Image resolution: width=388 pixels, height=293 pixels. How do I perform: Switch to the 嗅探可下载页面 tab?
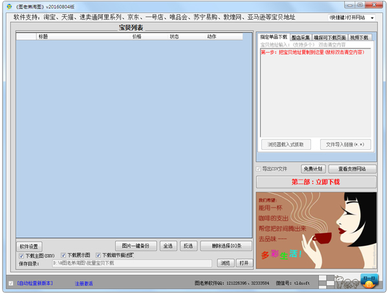(330, 37)
